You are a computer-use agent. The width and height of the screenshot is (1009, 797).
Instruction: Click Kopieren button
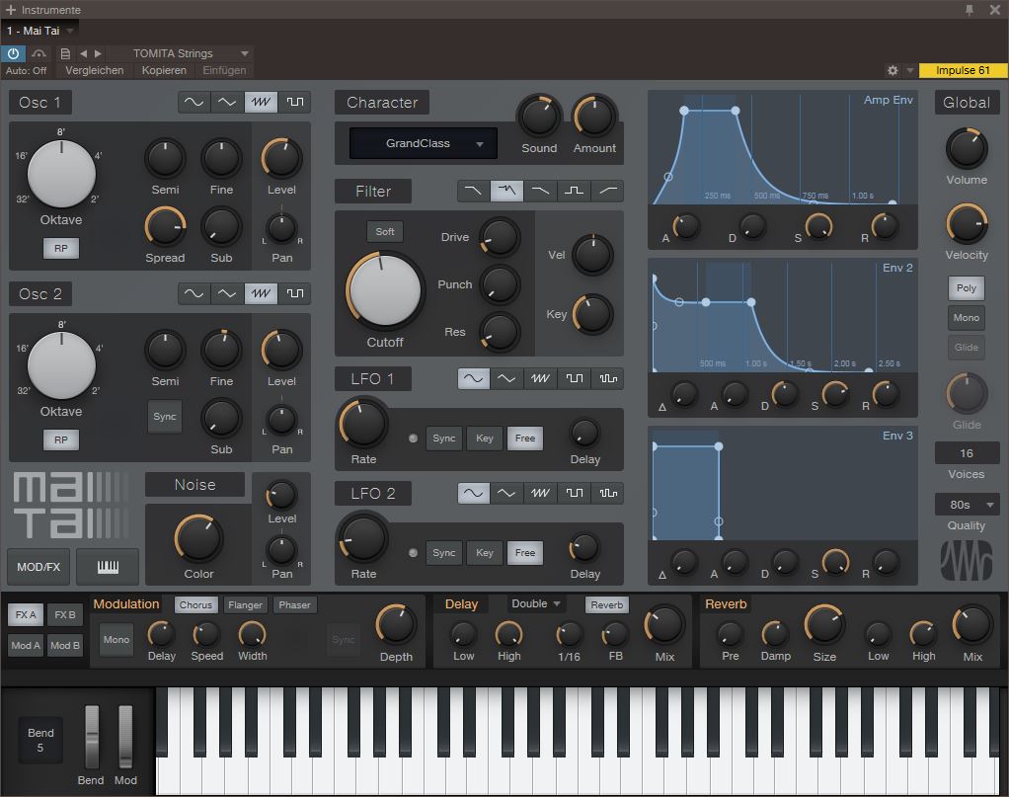(x=164, y=70)
